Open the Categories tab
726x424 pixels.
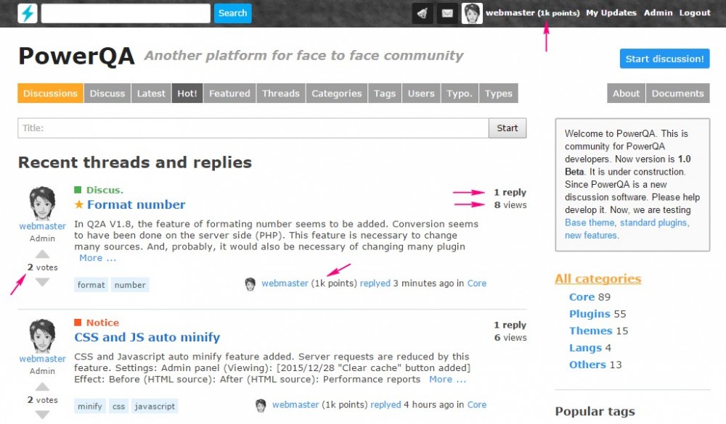pos(336,93)
